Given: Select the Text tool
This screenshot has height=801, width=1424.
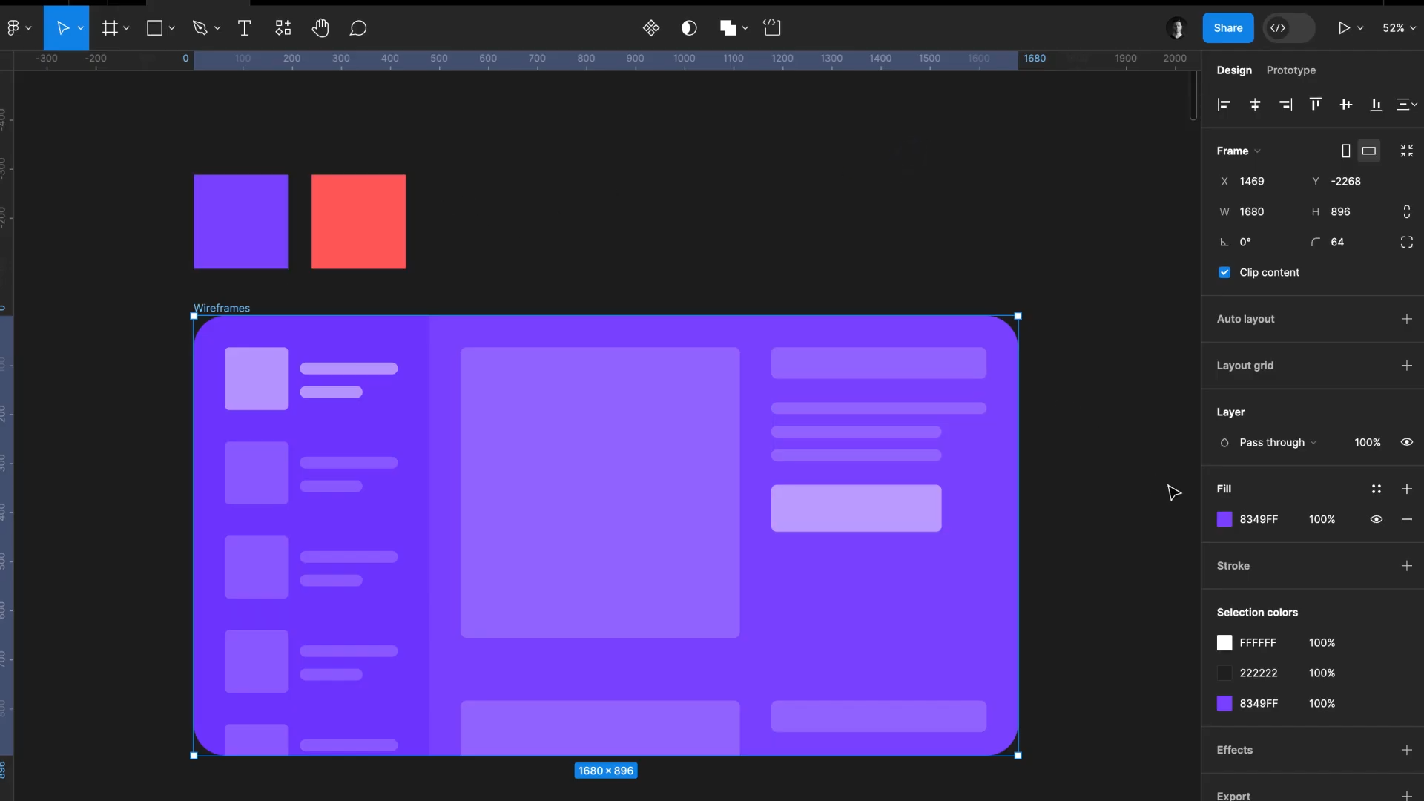Looking at the screenshot, I should point(244,28).
